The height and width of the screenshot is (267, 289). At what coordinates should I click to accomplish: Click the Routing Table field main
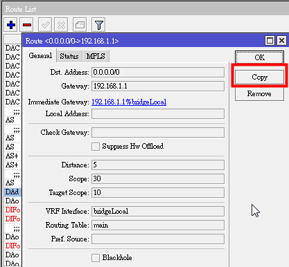click(x=158, y=225)
